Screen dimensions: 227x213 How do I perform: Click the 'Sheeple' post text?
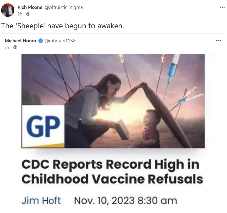tap(63, 26)
